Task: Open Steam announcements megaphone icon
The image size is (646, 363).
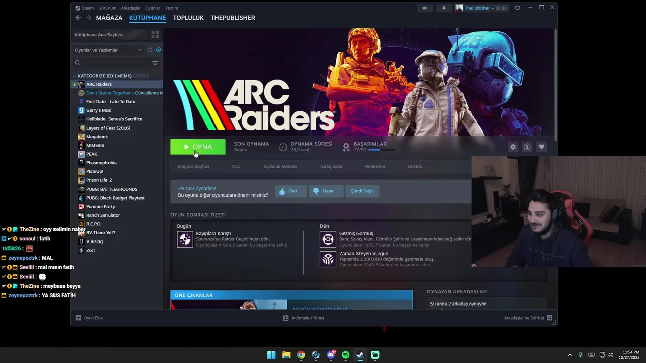Action: coord(425,8)
